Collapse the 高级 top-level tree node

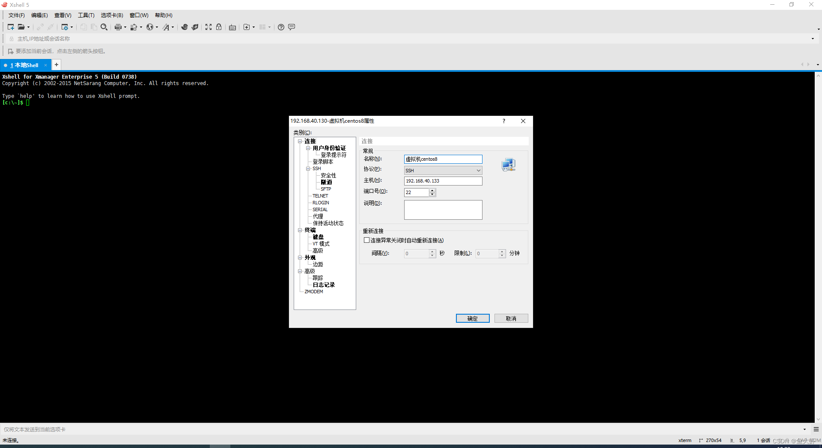(300, 271)
